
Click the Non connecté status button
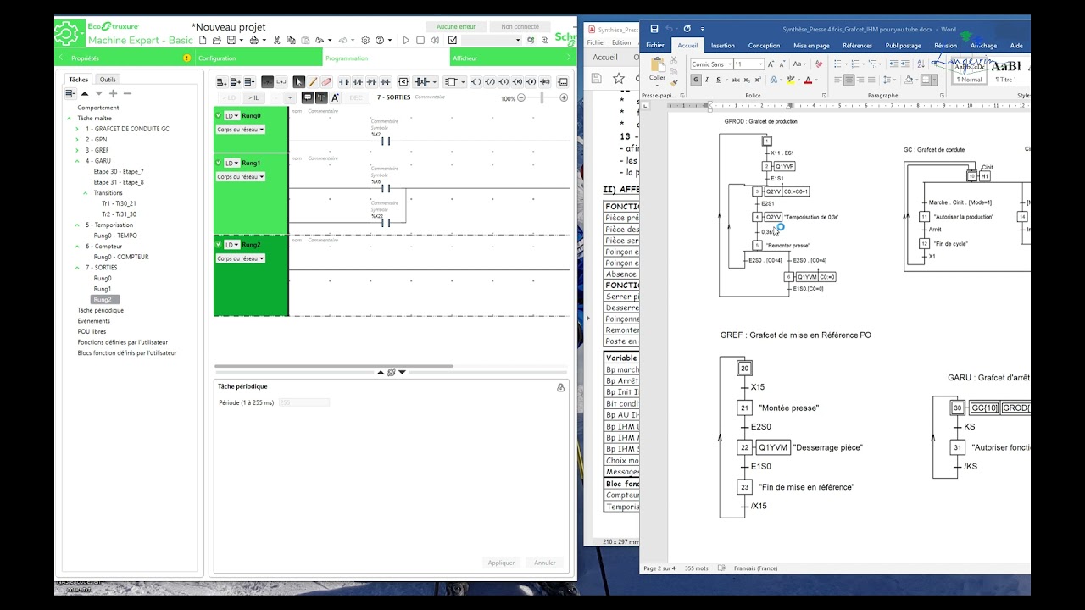coord(520,26)
